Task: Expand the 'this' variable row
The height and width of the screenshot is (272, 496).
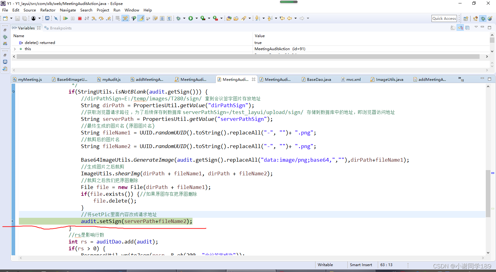Action: click(15, 49)
